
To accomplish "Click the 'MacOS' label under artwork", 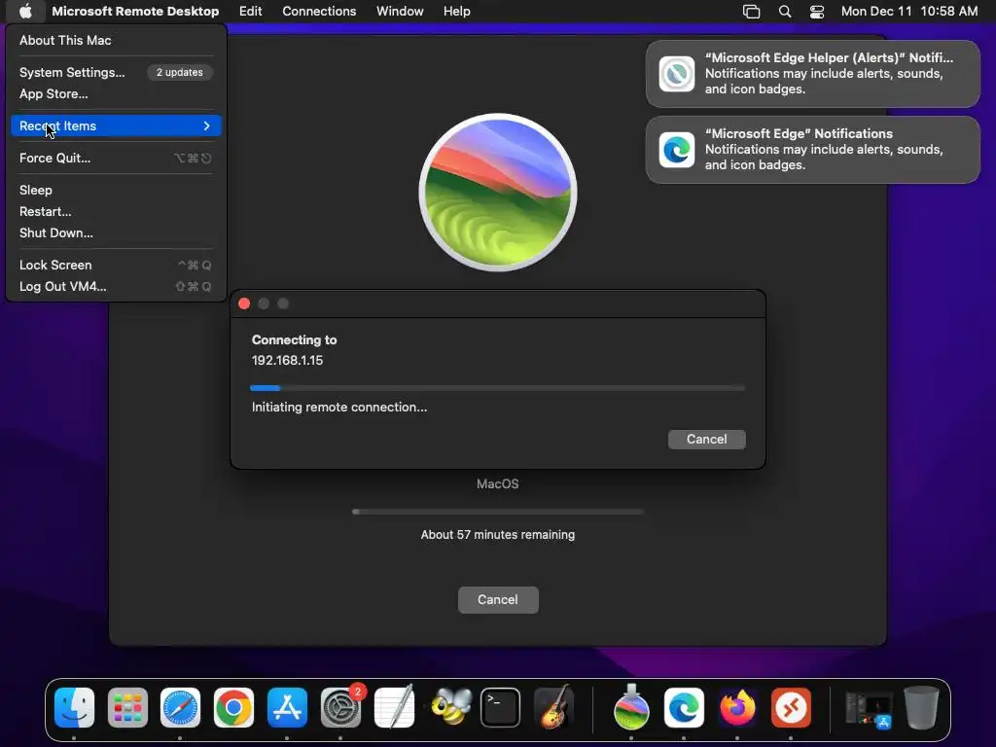I will (497, 484).
